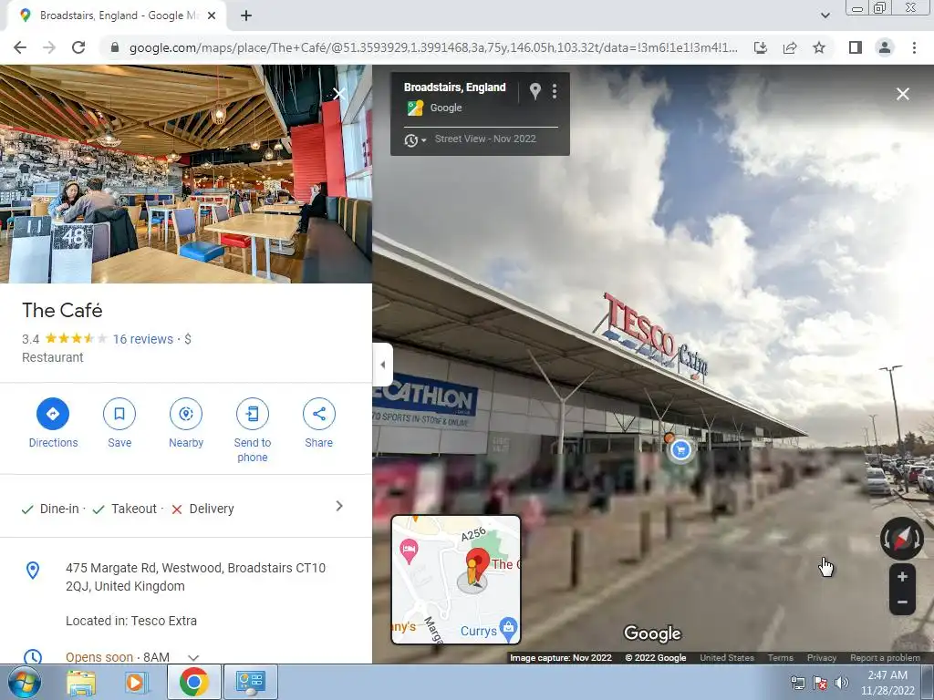Send to phone icon
This screenshot has height=700, width=934.
(253, 414)
